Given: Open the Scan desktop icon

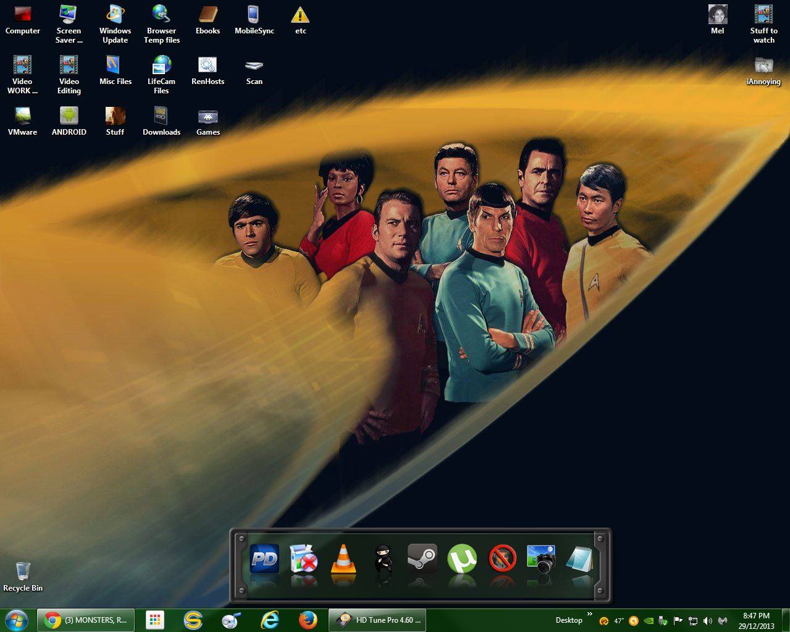Looking at the screenshot, I should click(x=254, y=70).
